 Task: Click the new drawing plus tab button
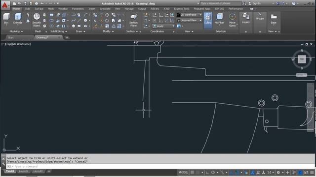click(x=67, y=37)
